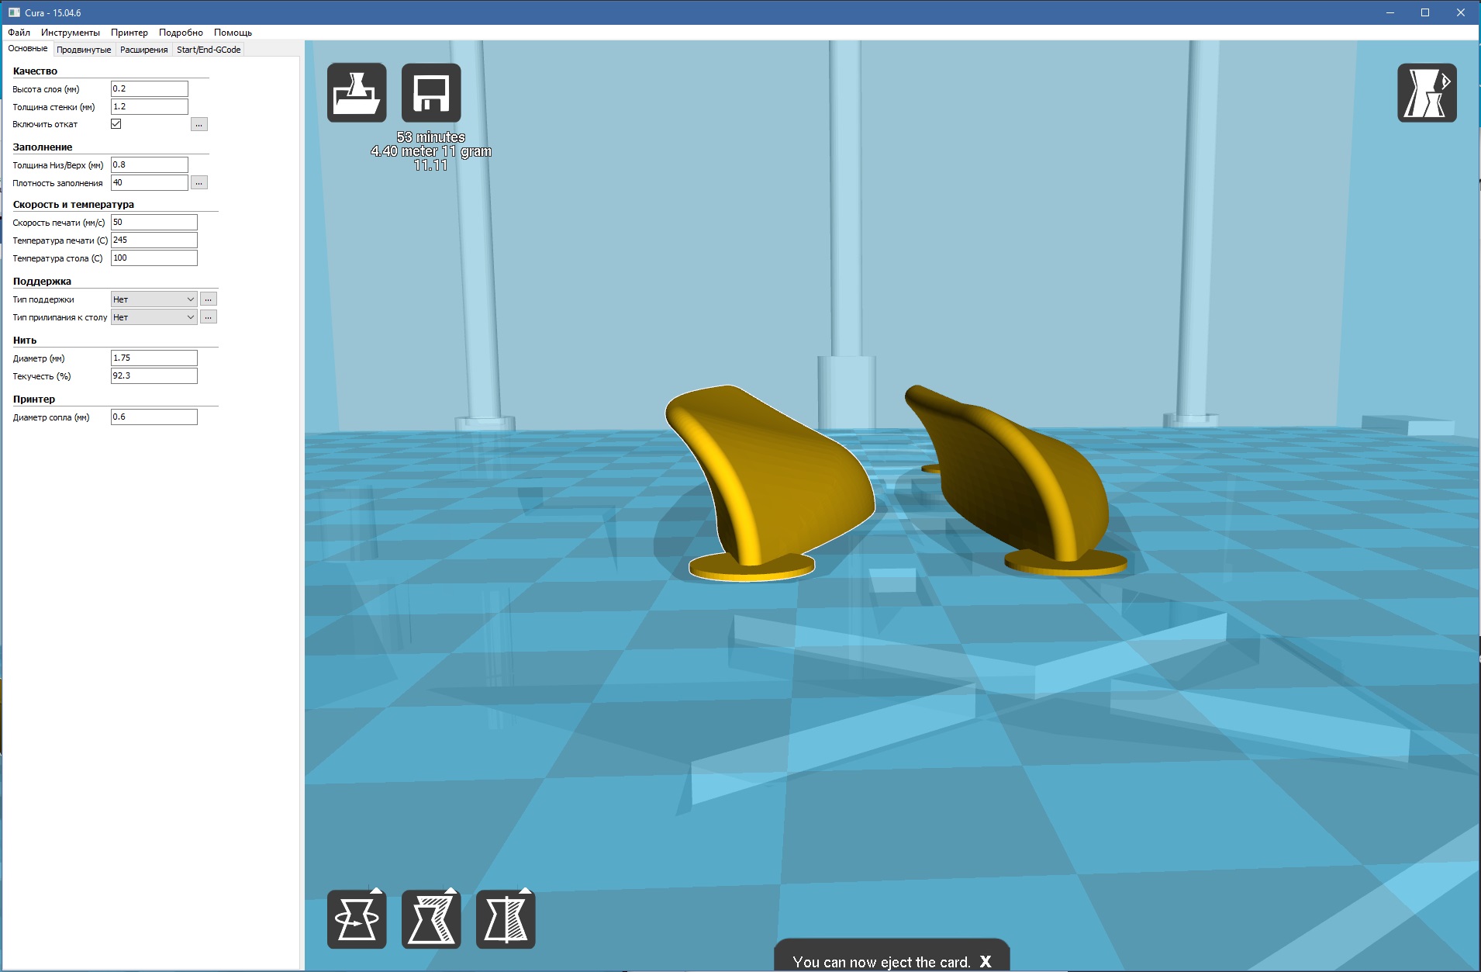Open the Помощь menu
The image size is (1481, 972).
[x=233, y=33]
